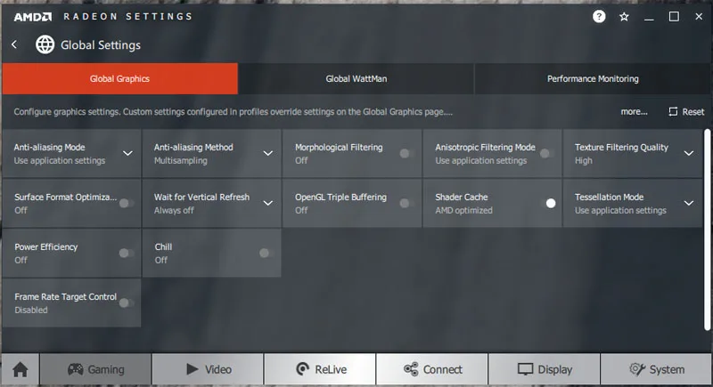Enable Surface Format Optimization switch
The height and width of the screenshot is (387, 713).
tap(127, 203)
